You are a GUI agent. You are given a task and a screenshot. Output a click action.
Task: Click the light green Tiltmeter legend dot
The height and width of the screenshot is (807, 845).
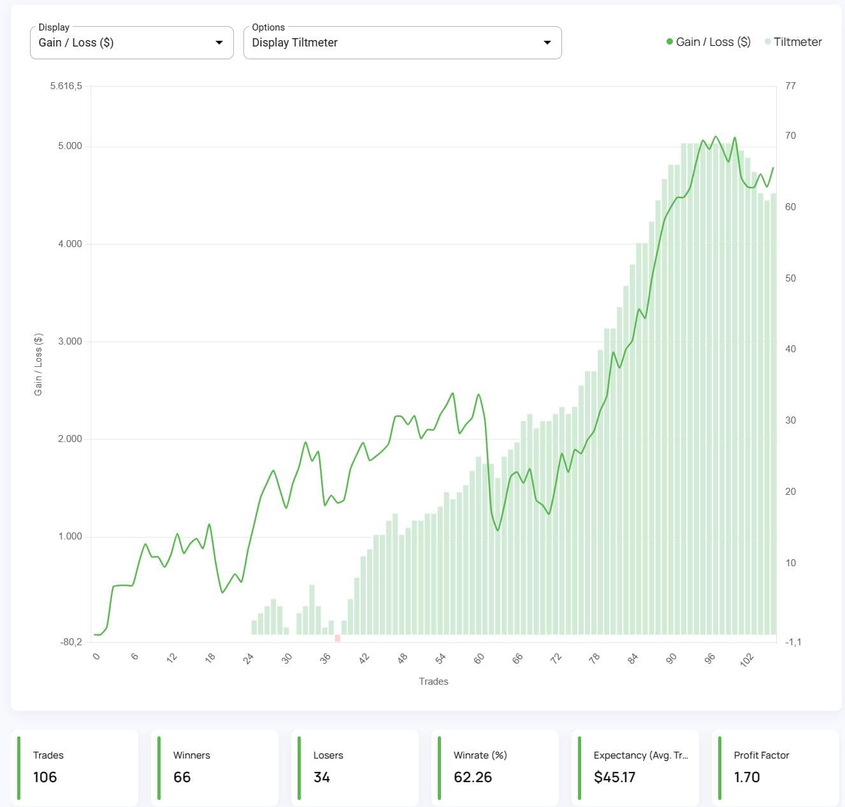click(768, 42)
